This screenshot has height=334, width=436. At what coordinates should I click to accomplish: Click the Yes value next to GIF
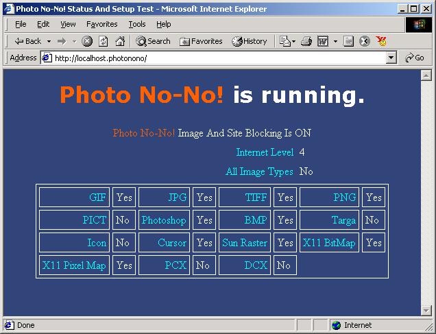click(123, 197)
